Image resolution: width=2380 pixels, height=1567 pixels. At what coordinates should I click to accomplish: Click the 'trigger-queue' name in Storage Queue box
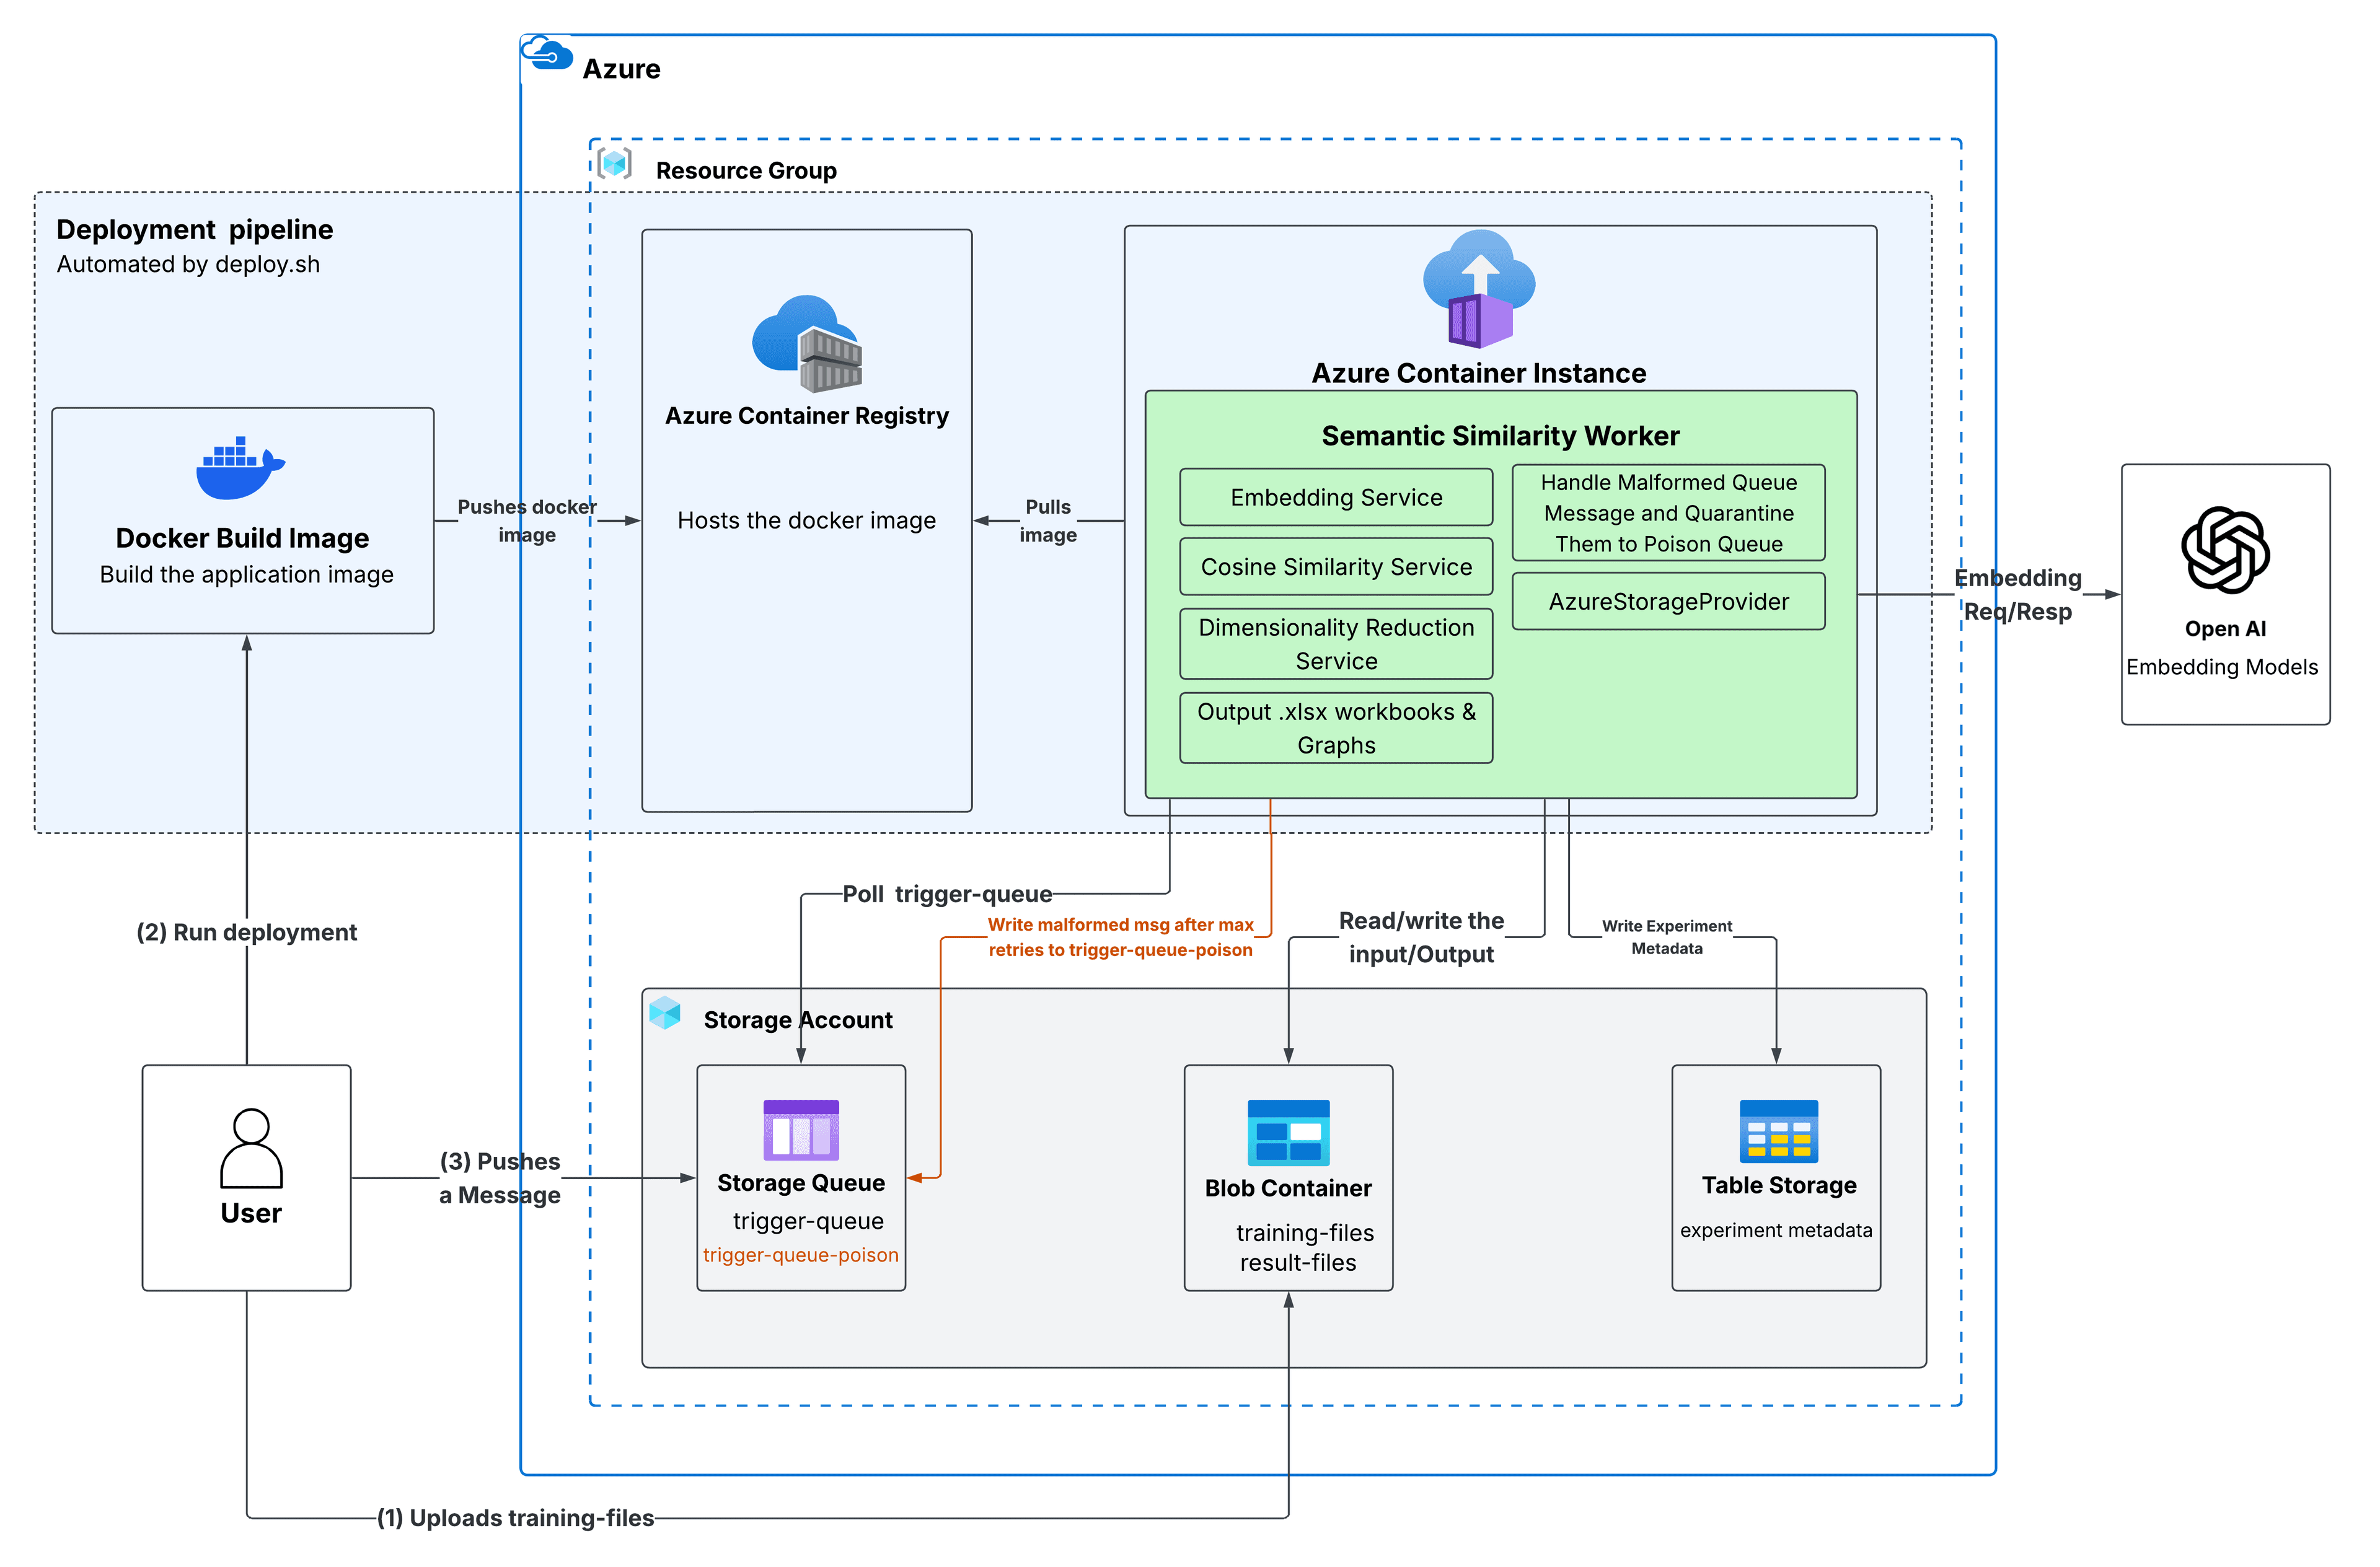point(808,1221)
